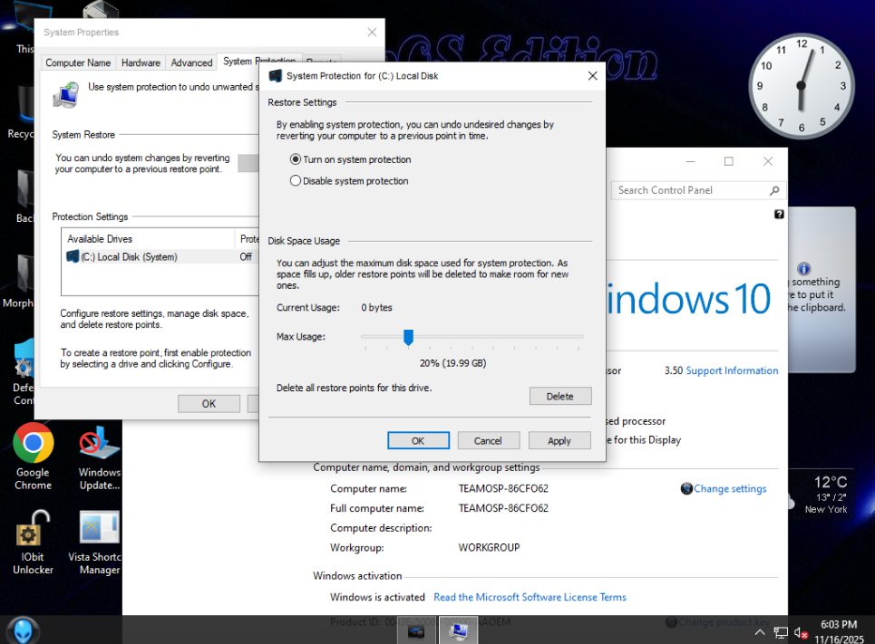Read the Microsoft Software License Terms link
Viewport: 875px width, 644px height.
pos(530,597)
